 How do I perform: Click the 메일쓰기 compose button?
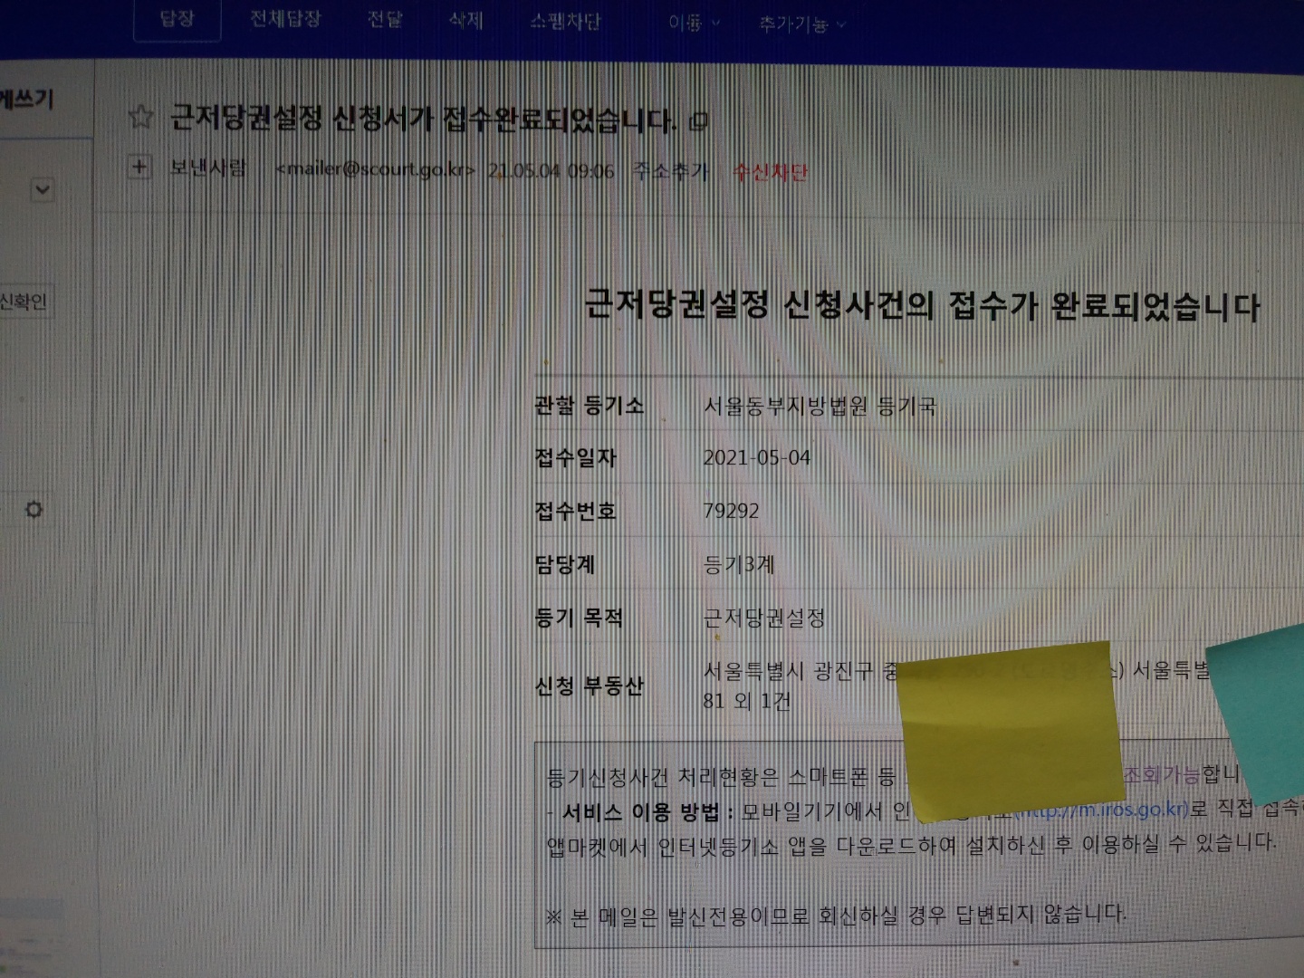27,99
